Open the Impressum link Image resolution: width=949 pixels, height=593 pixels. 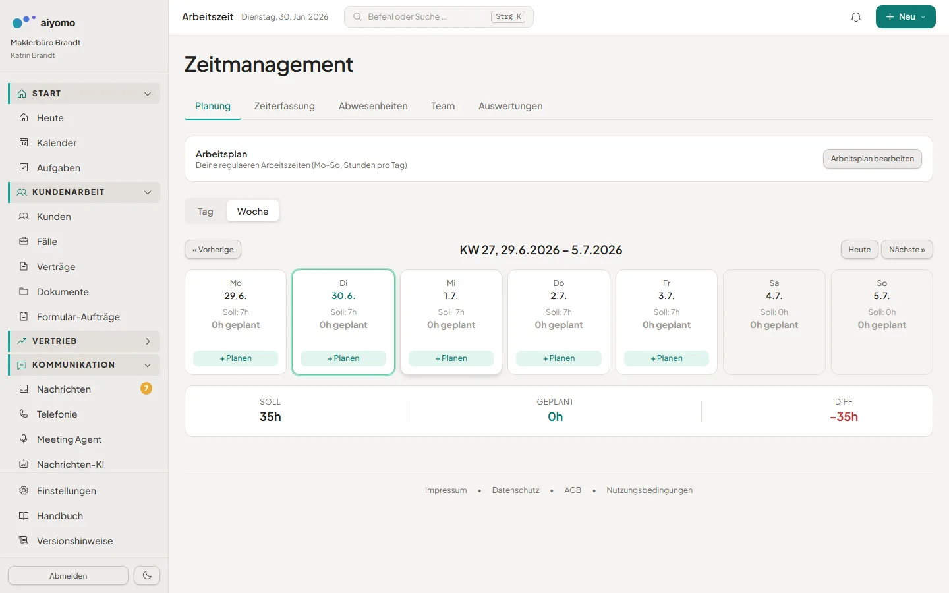click(446, 490)
